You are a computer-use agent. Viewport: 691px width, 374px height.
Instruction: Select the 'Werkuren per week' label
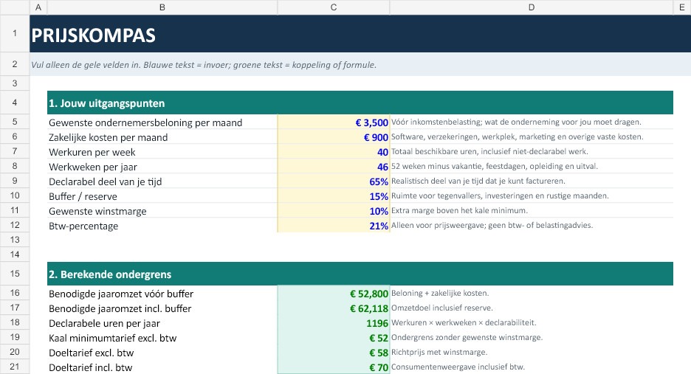click(92, 152)
